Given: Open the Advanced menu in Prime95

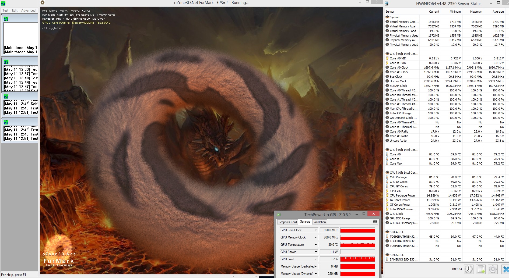Looking at the screenshot, I should coord(28,10).
